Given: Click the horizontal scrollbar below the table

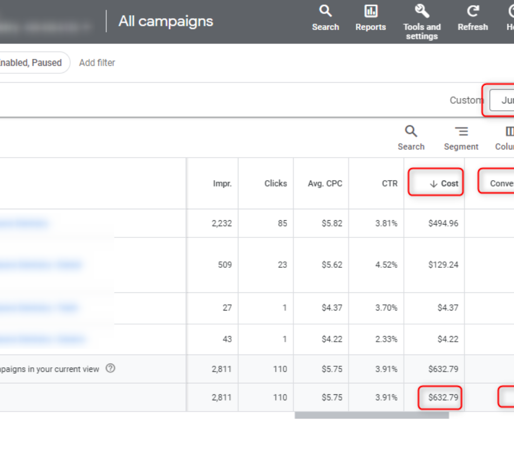Looking at the screenshot, I should [x=371, y=415].
